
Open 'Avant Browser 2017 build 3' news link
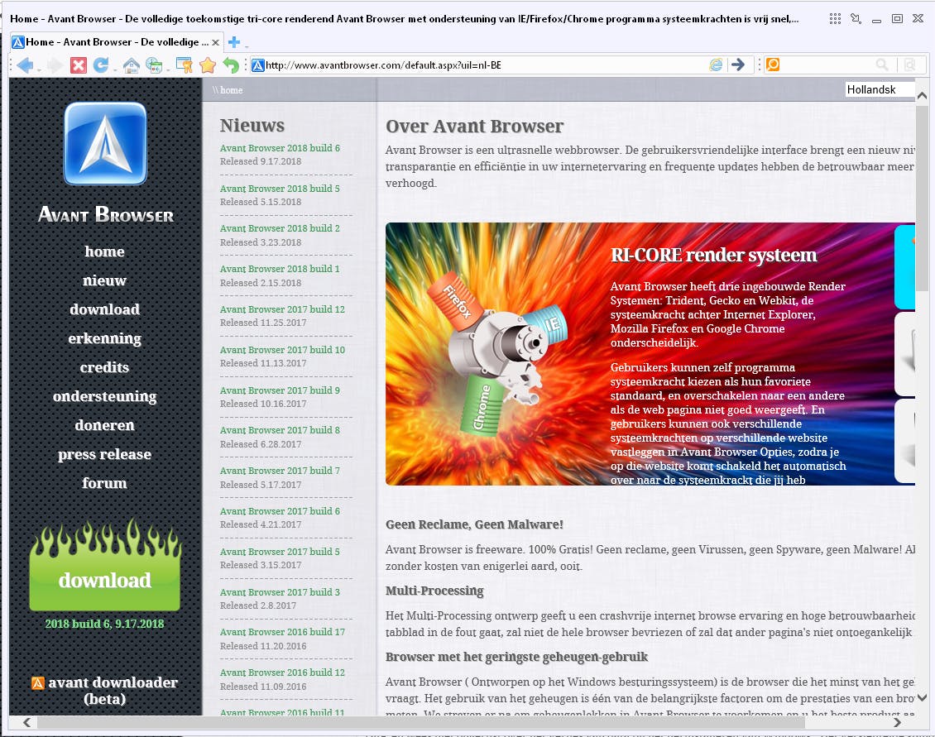[x=280, y=592]
